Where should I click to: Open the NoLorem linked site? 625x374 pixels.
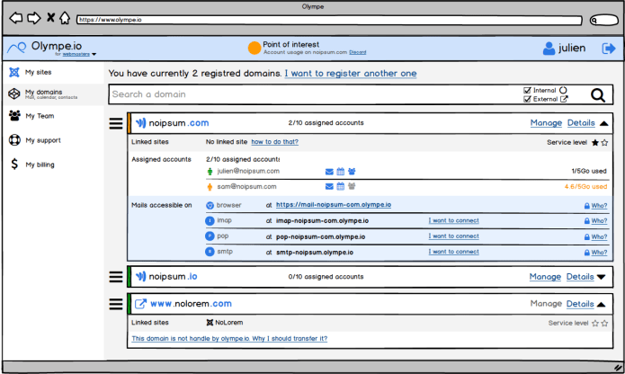225,323
